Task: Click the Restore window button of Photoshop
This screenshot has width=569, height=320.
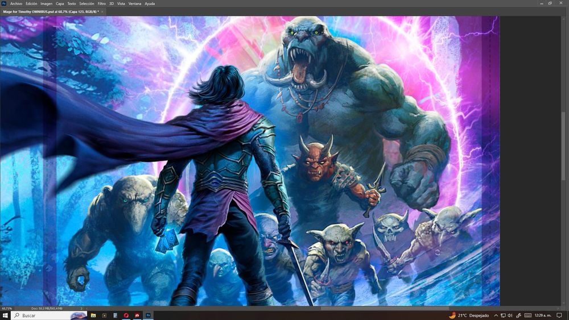Action: tap(550, 3)
